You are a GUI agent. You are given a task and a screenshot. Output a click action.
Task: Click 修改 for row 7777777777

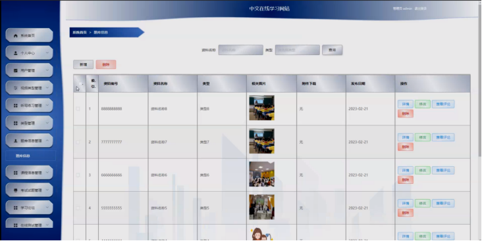(422, 137)
